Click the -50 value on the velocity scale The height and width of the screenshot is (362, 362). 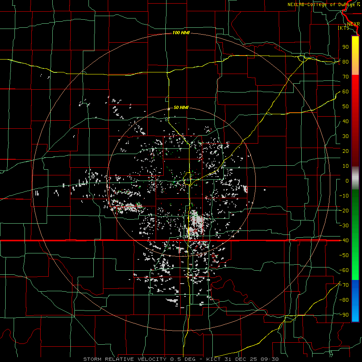coord(344,255)
